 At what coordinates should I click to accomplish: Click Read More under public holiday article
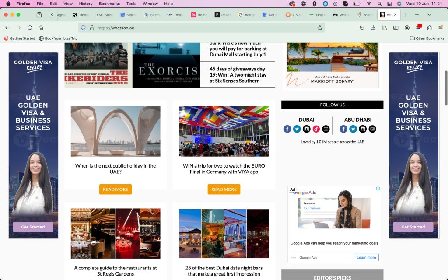coord(115,189)
